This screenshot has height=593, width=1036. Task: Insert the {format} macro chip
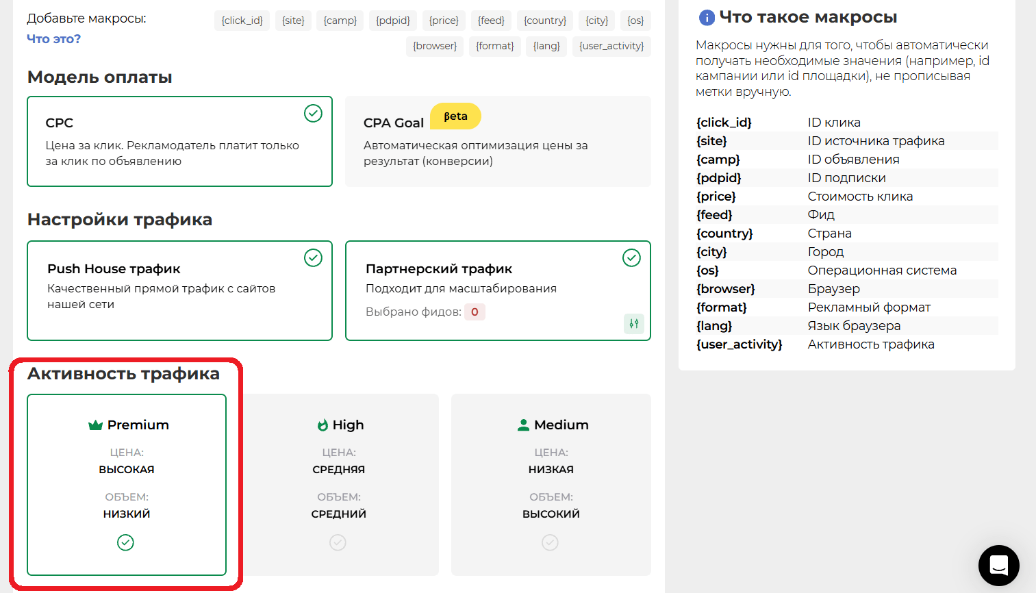pyautogui.click(x=494, y=46)
